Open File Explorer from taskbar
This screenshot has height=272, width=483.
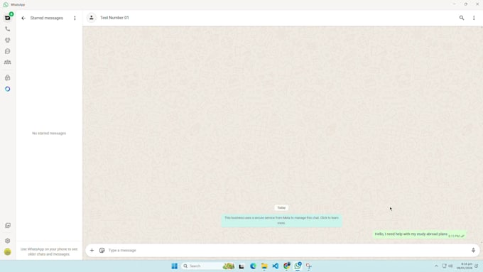tap(264, 266)
